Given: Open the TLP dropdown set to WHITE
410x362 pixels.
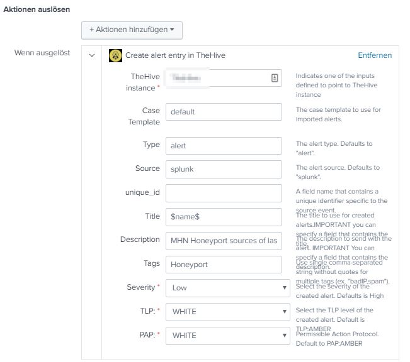Looking at the screenshot, I should coord(228,312).
